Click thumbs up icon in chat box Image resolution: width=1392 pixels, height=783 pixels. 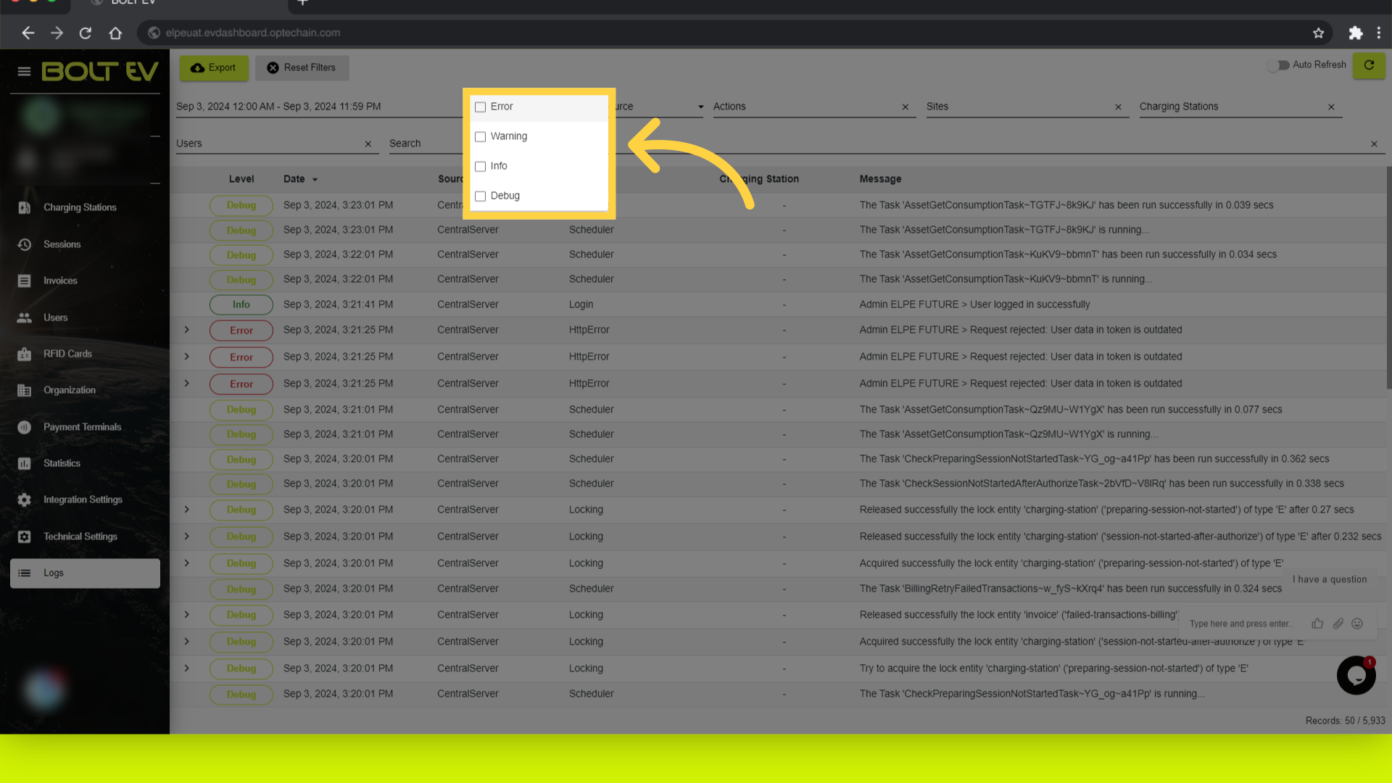point(1317,623)
